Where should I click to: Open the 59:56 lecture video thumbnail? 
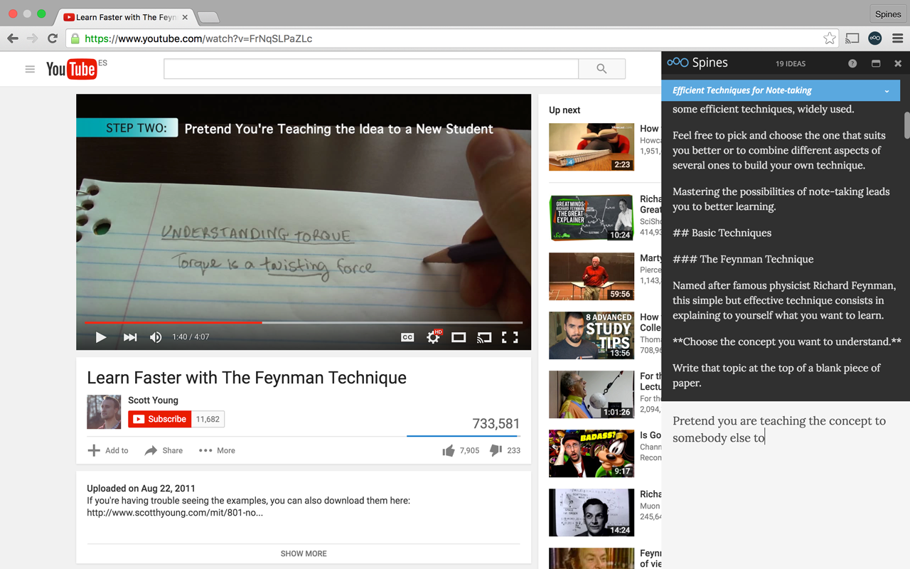(x=591, y=277)
